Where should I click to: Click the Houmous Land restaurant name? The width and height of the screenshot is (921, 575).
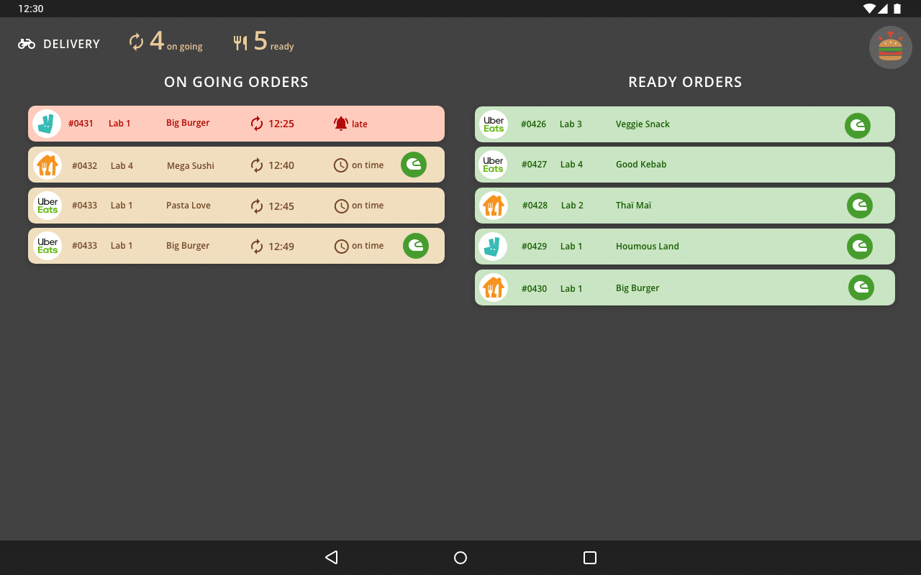point(648,247)
